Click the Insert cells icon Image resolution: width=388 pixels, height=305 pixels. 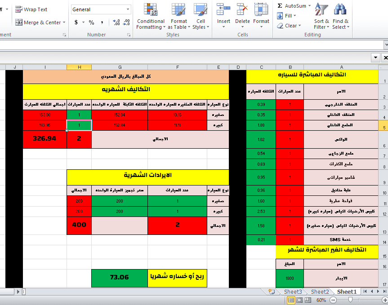tap(223, 9)
